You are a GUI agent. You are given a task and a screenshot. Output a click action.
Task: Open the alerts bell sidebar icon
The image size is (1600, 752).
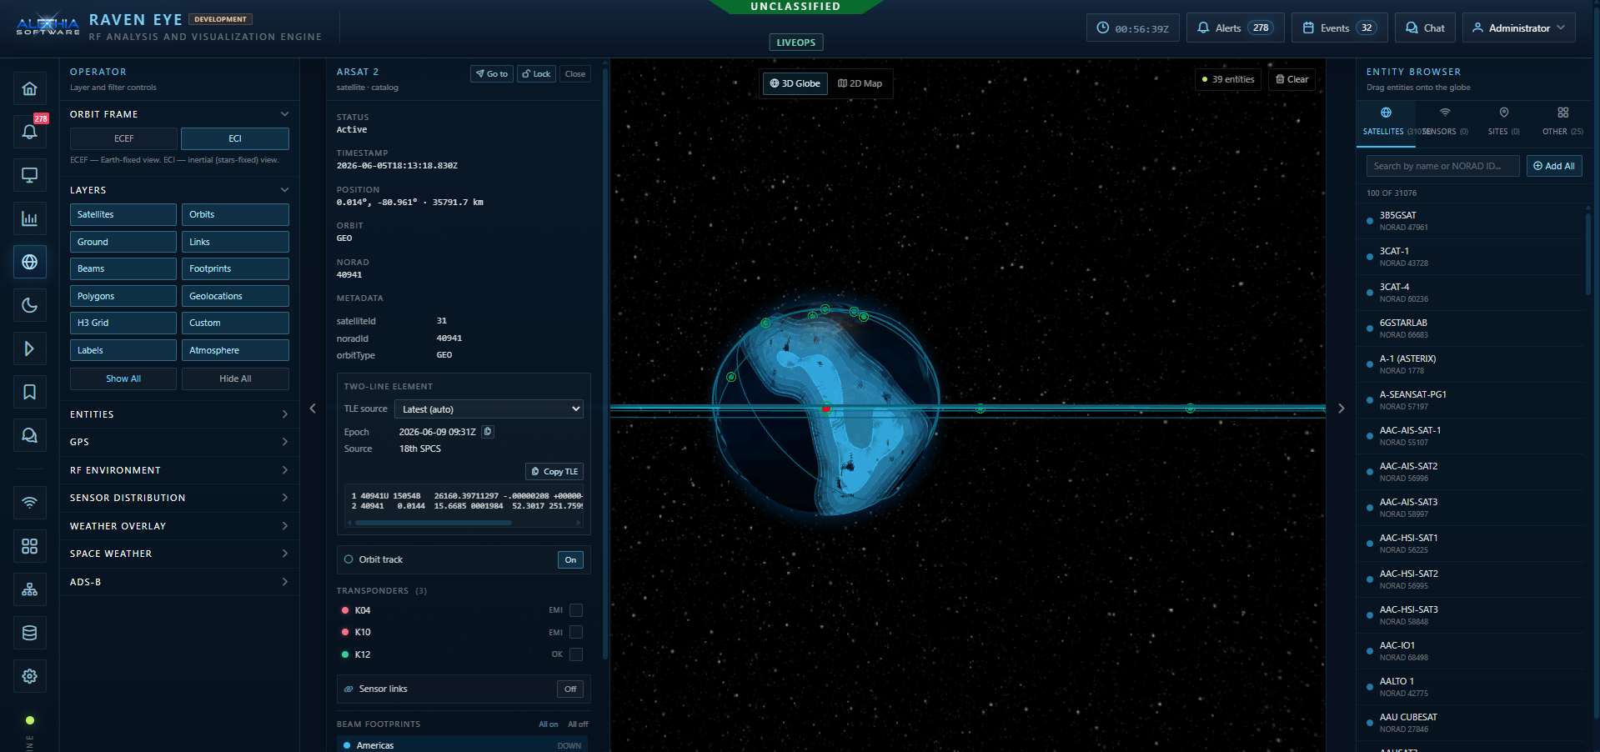coord(29,132)
